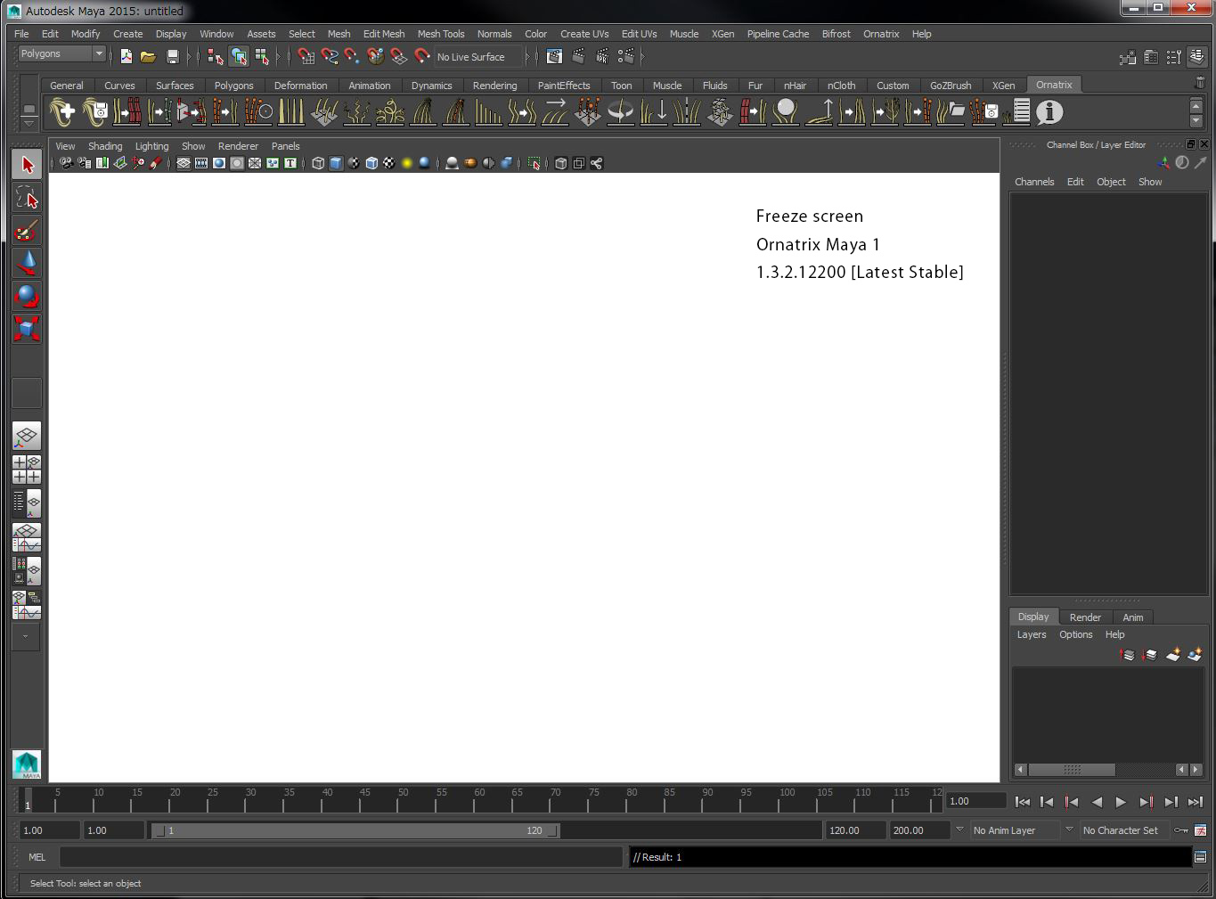The height and width of the screenshot is (899, 1216).
Task: Click the time range slider bar
Action: (355, 830)
